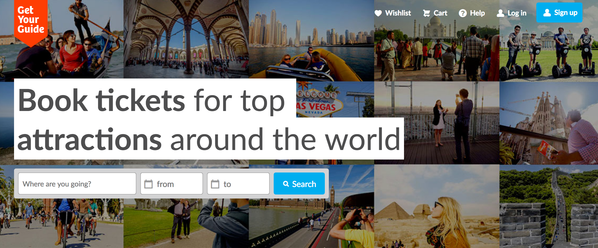
Task: Open the Wishlist menu link
Action: (393, 13)
